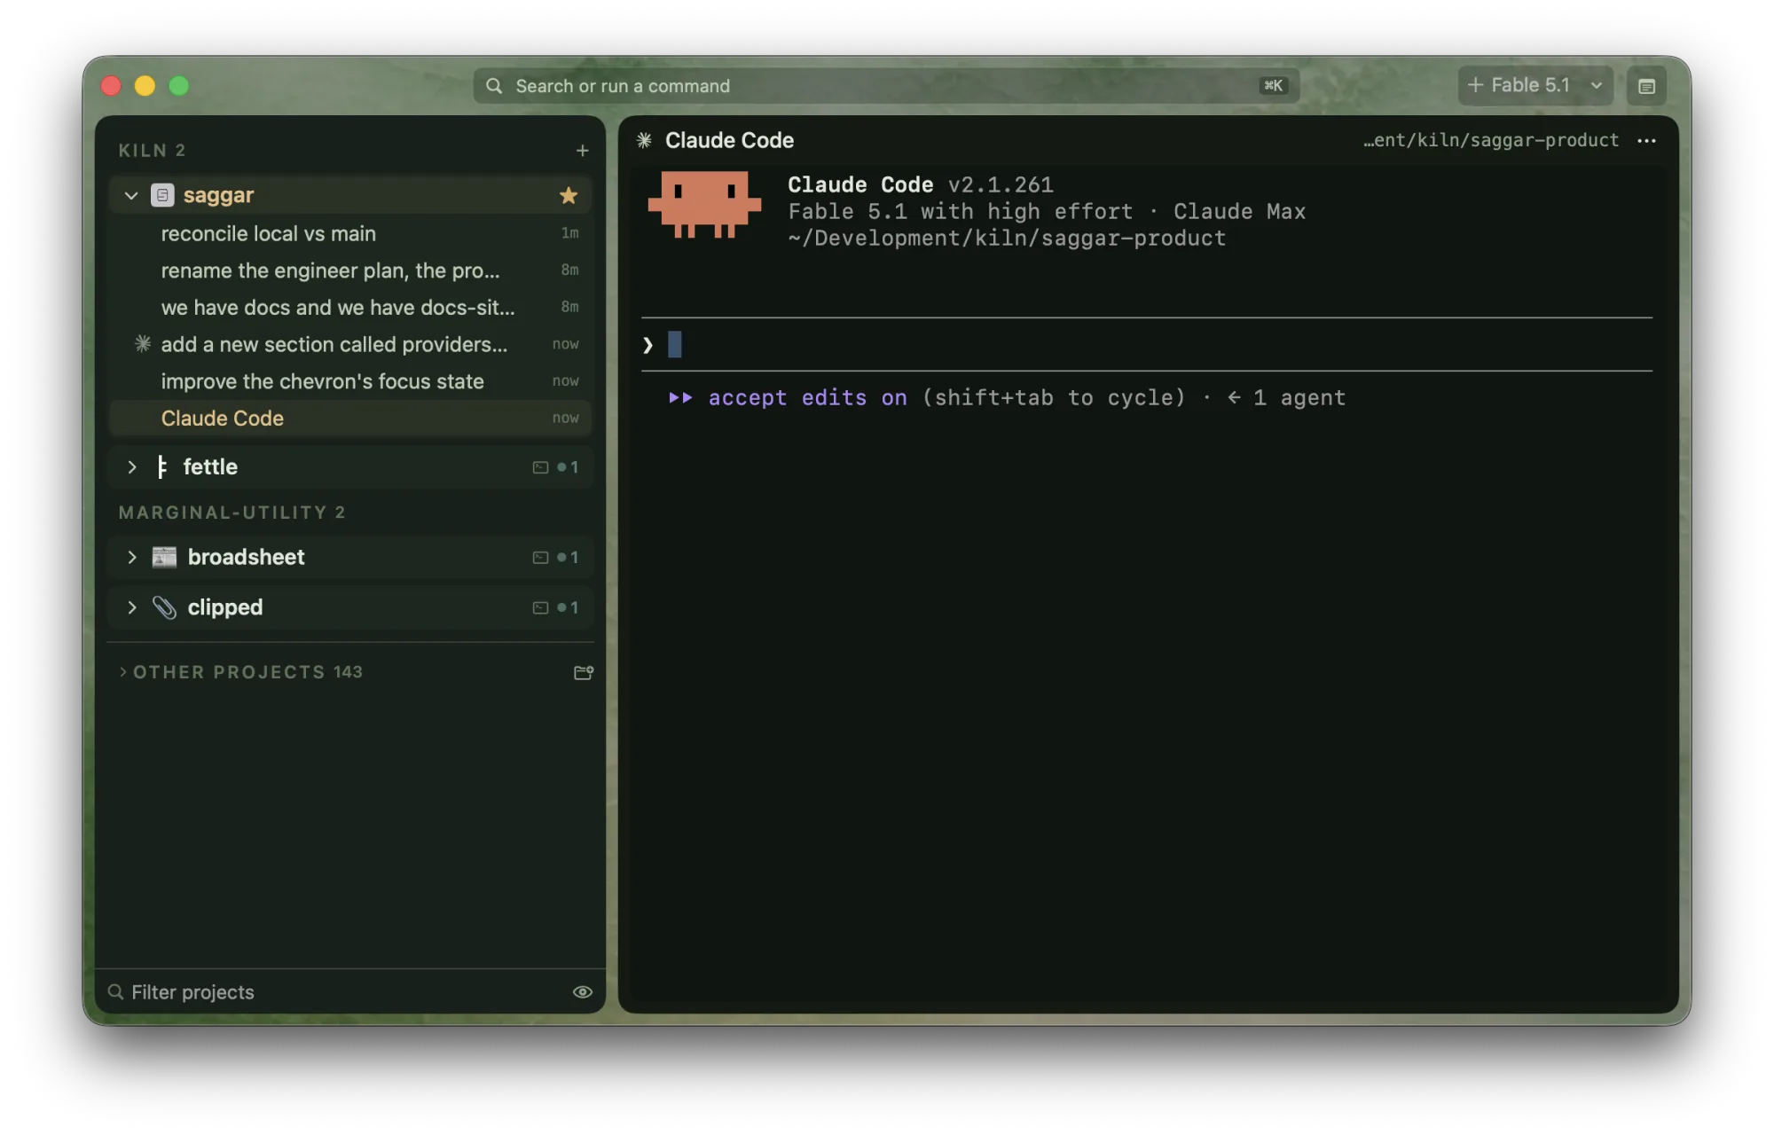Click the paperclip icon beside clipped

(x=164, y=608)
